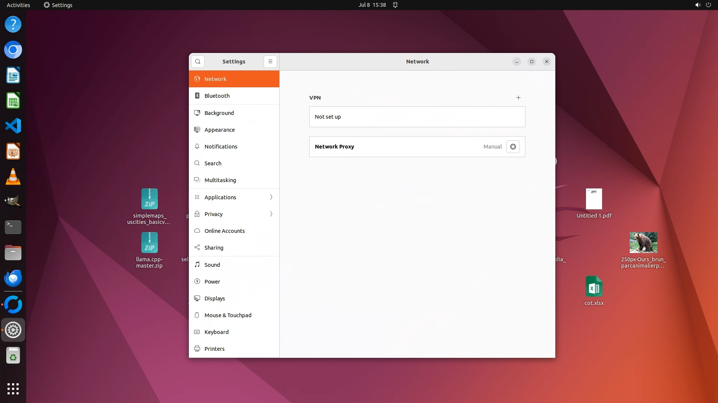Click the search icon in Settings header
This screenshot has width=718, height=403.
coord(197,62)
